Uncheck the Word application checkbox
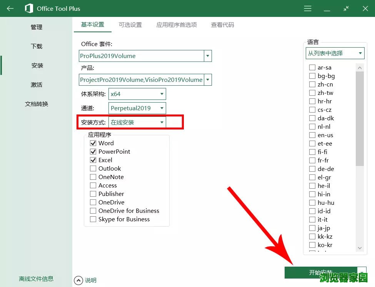This screenshot has width=375, height=287. click(93, 143)
